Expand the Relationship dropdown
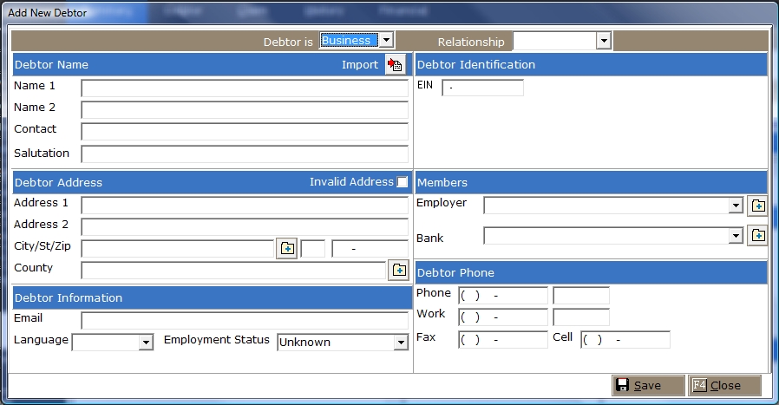779x405 pixels. (x=604, y=42)
